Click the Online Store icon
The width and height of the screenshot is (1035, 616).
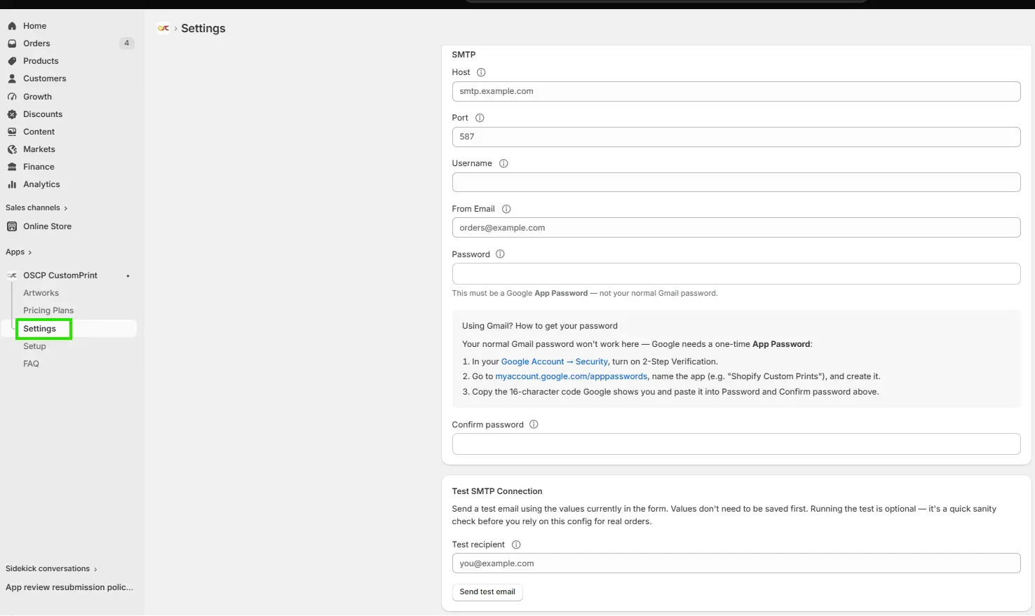click(12, 226)
